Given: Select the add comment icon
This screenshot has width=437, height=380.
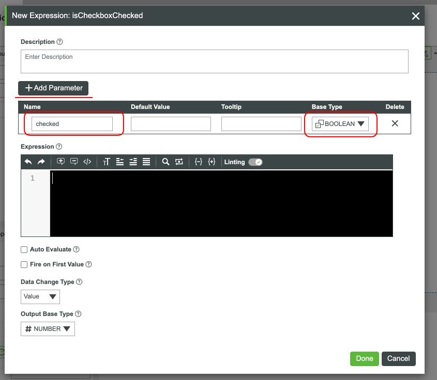Looking at the screenshot, I should click(61, 162).
